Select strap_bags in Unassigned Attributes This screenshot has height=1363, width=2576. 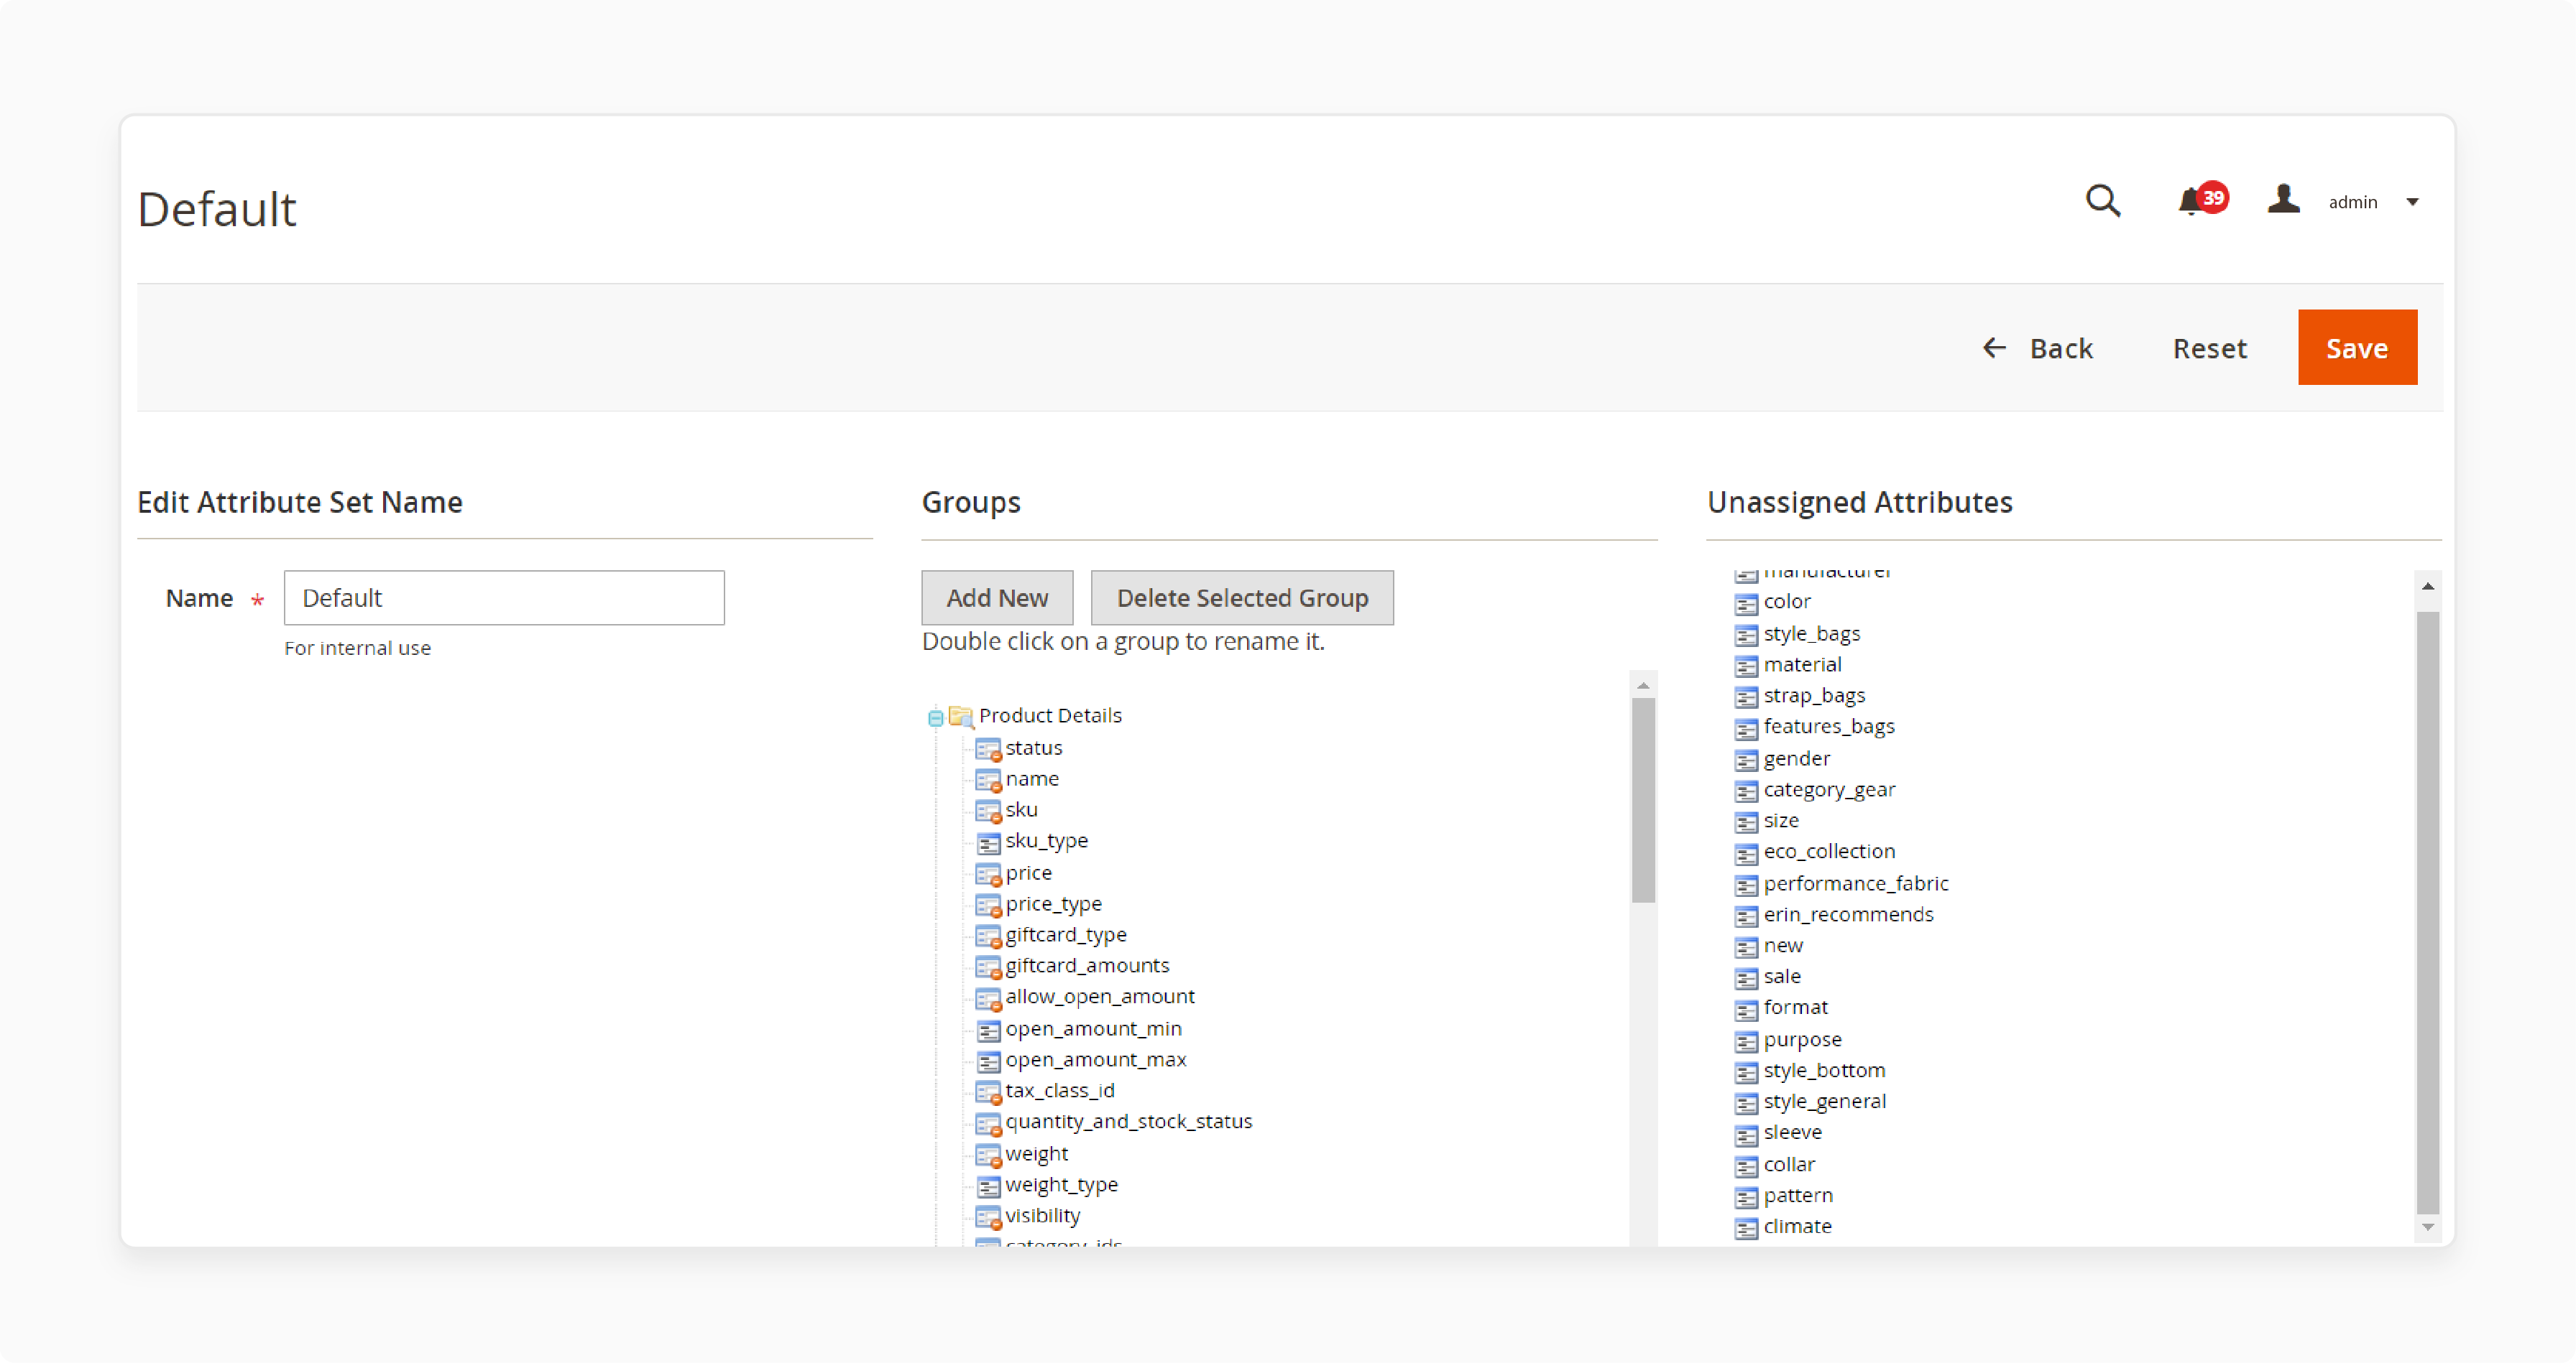point(1814,695)
